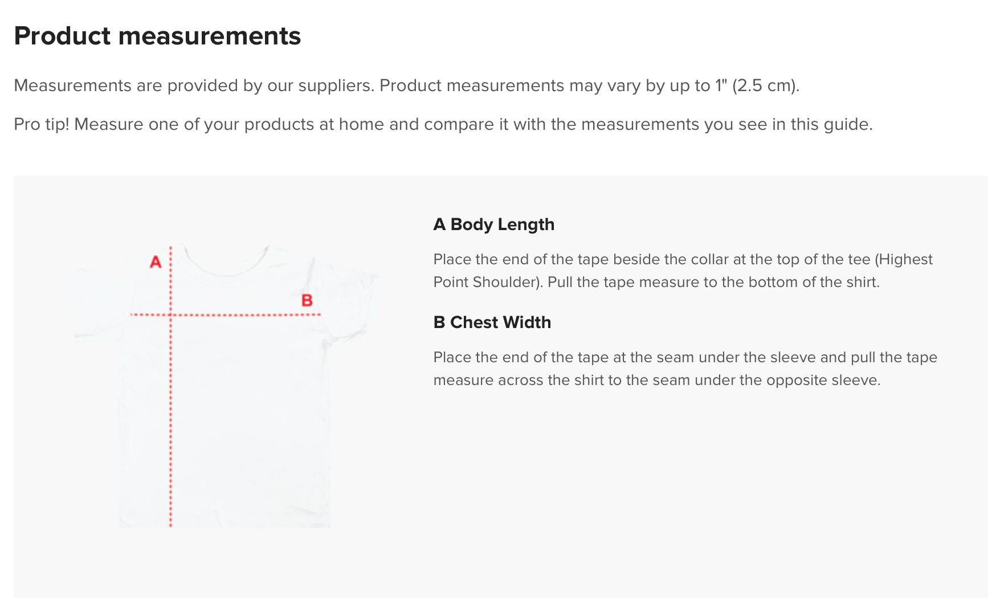Click the vertical red dotted body length line
988x598 pixels.
[x=170, y=410]
